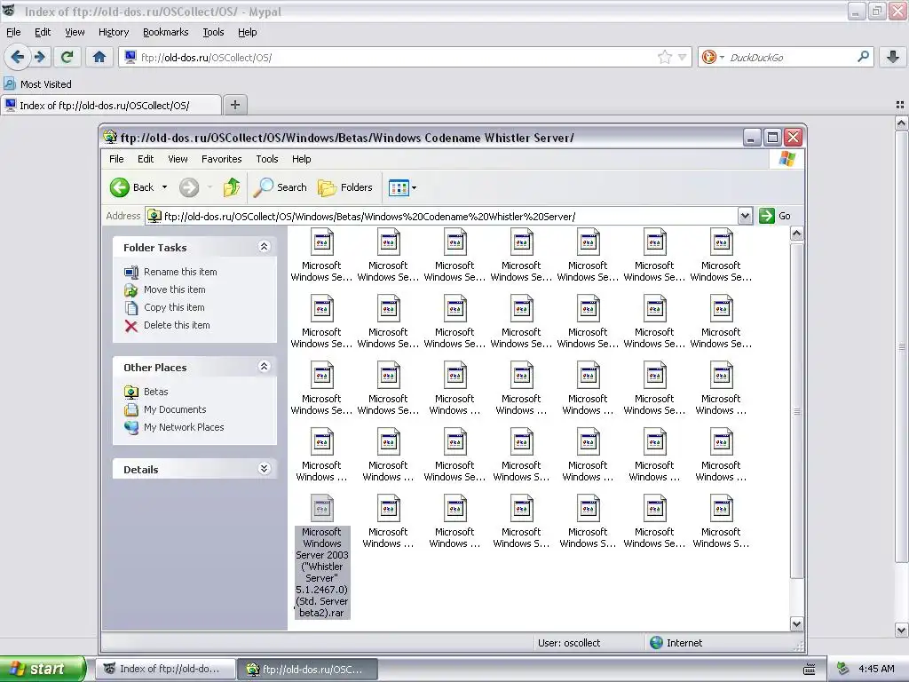909x682 pixels.
Task: Click the Forward arrow in Mypal browser
Action: pyautogui.click(x=39, y=57)
